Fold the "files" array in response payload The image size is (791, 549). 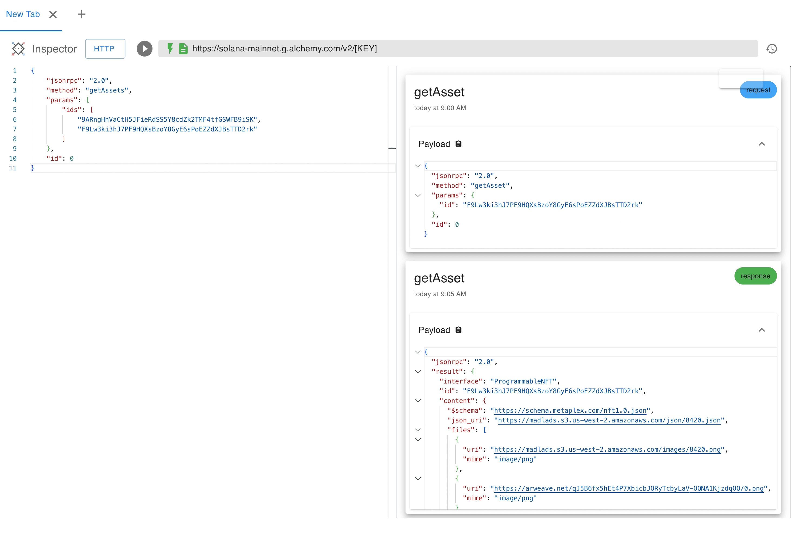click(418, 430)
